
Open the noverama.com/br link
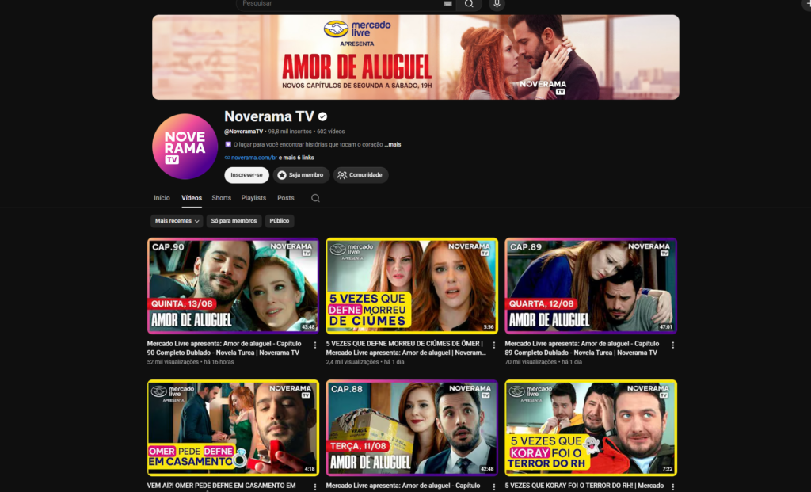pyautogui.click(x=254, y=158)
